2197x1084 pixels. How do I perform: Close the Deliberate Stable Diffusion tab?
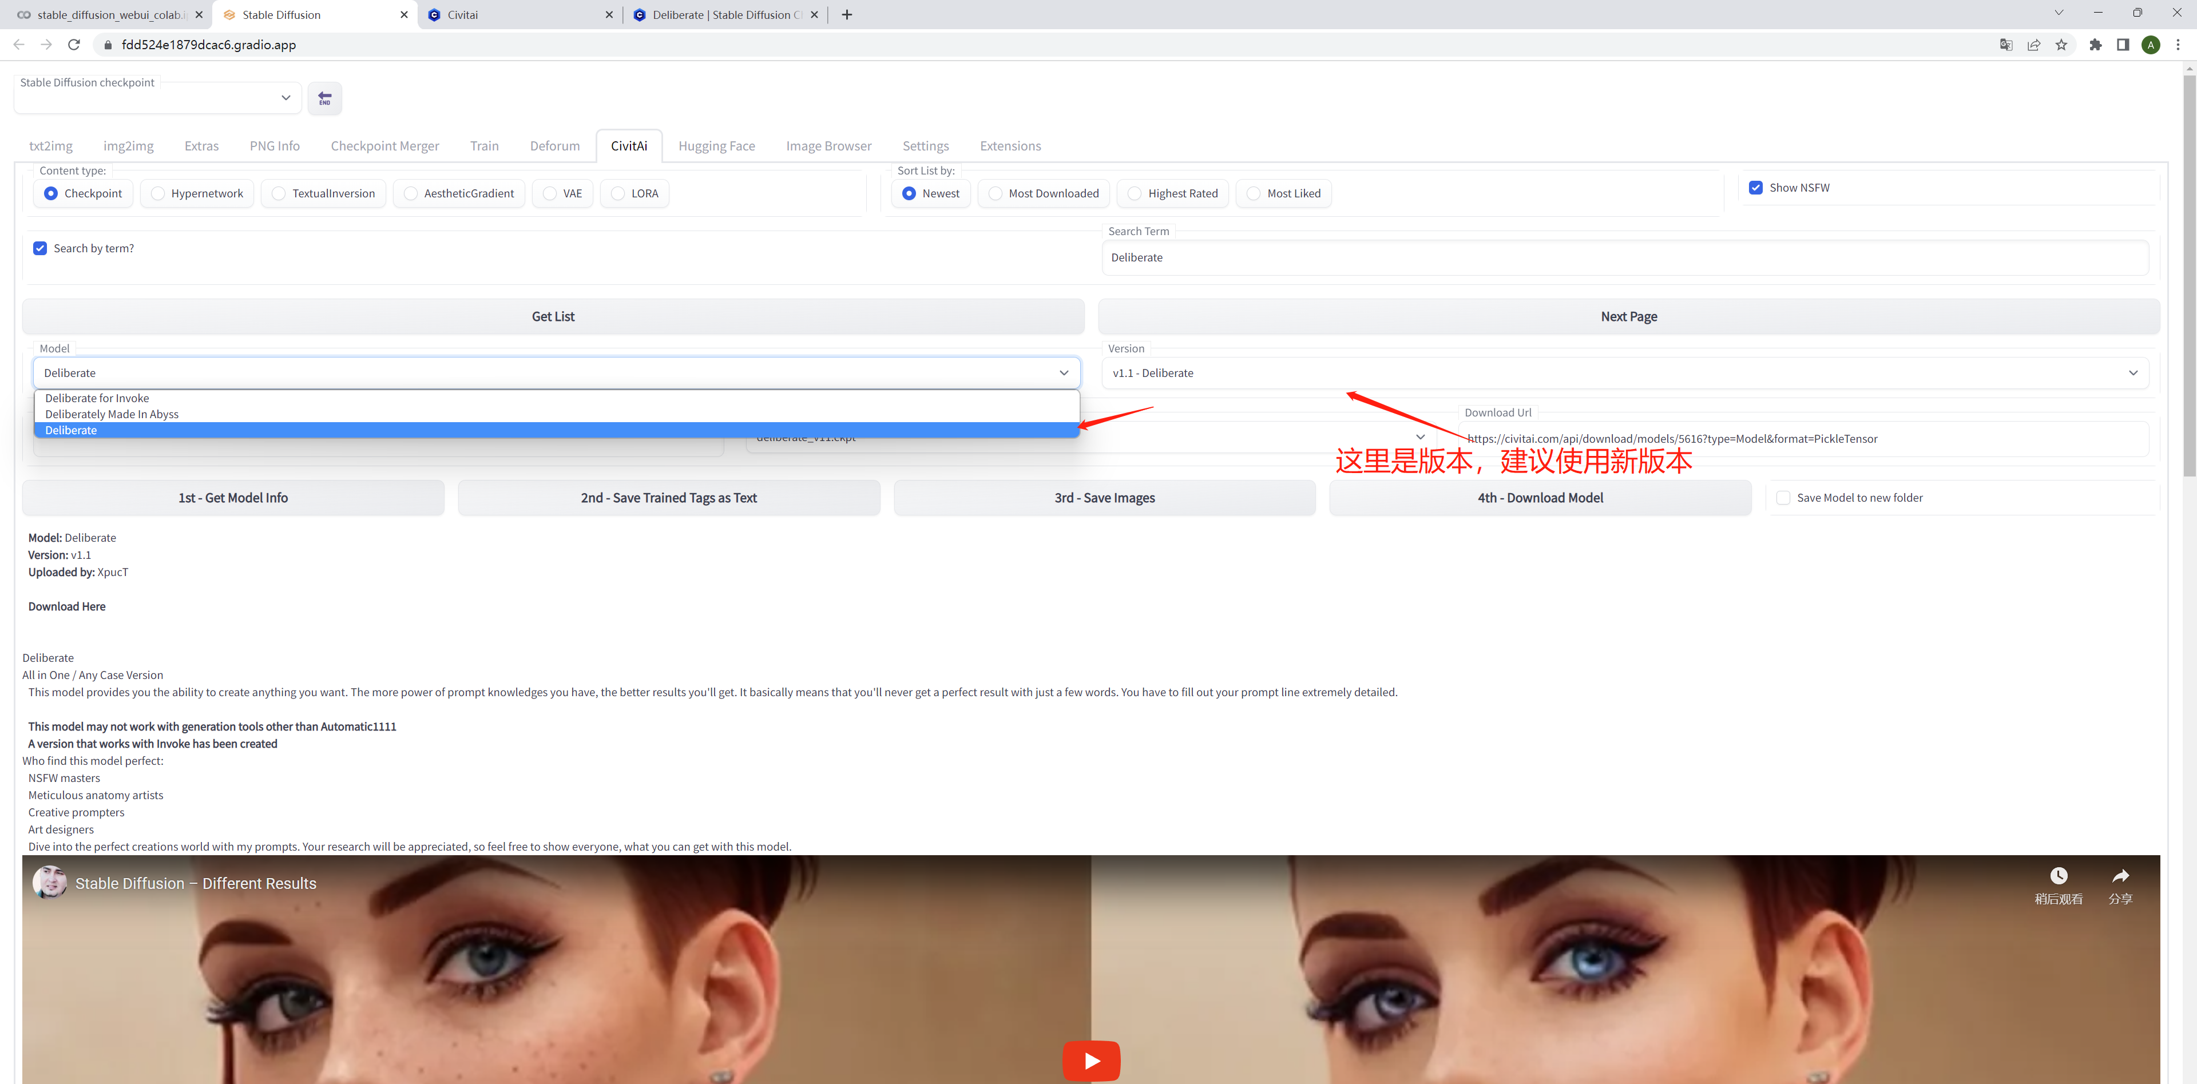point(815,14)
